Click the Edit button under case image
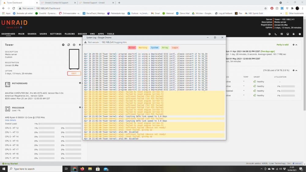306x172 pixels. [74, 73]
